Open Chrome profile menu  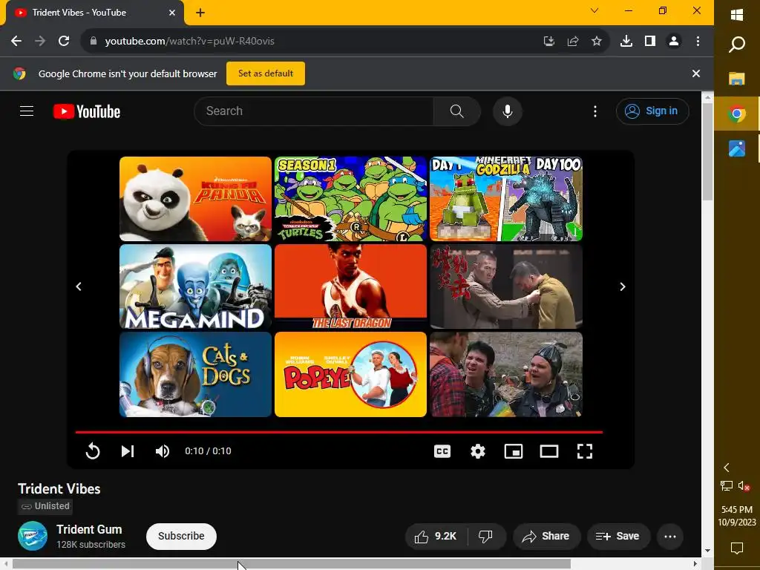[x=674, y=42]
